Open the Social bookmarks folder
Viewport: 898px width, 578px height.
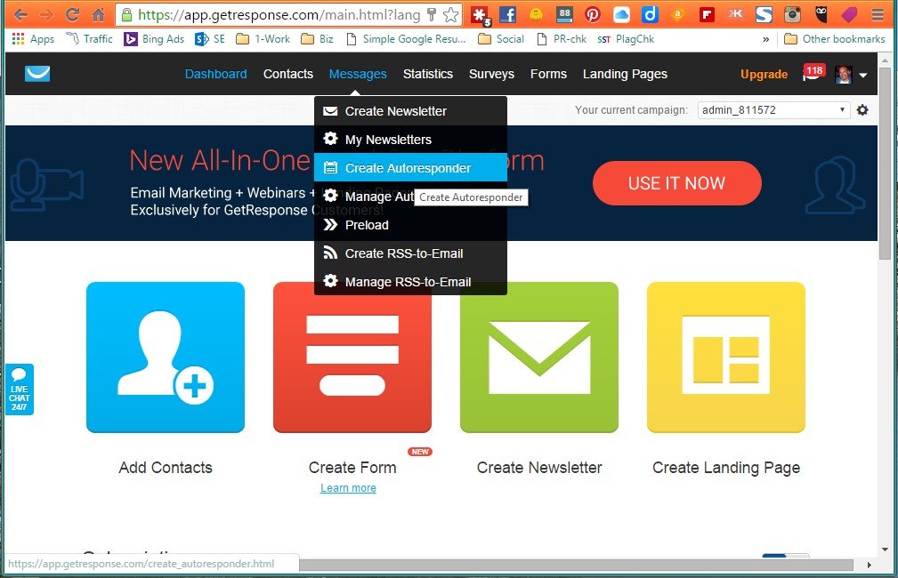click(501, 39)
